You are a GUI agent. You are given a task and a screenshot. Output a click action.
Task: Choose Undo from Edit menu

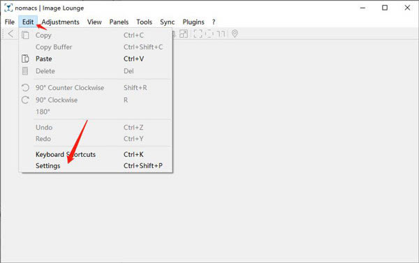[96, 128]
